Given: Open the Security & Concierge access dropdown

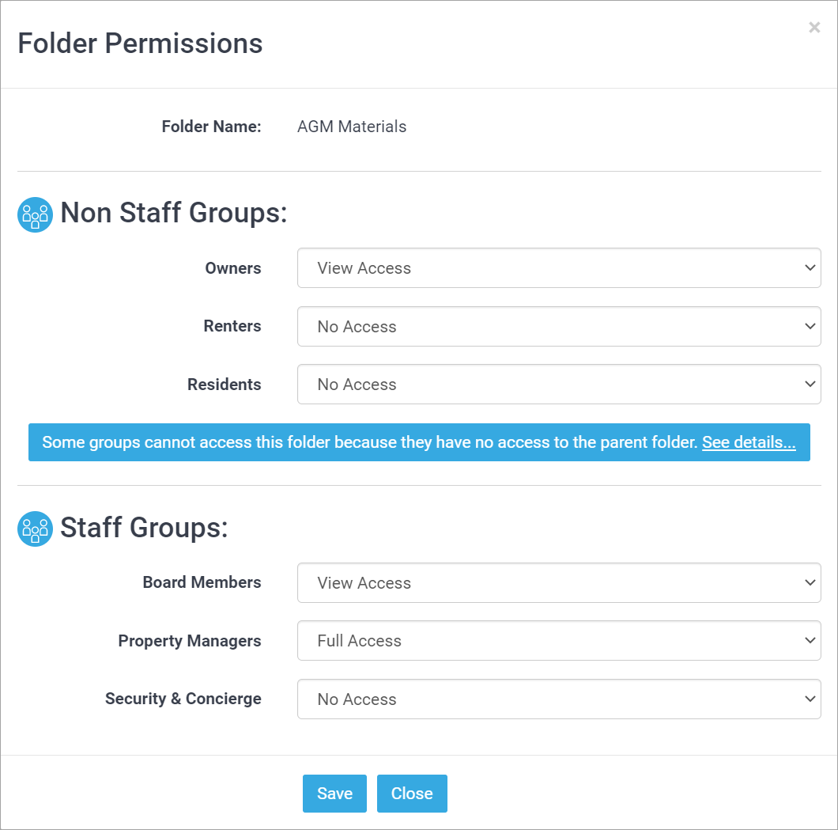Looking at the screenshot, I should [x=559, y=699].
